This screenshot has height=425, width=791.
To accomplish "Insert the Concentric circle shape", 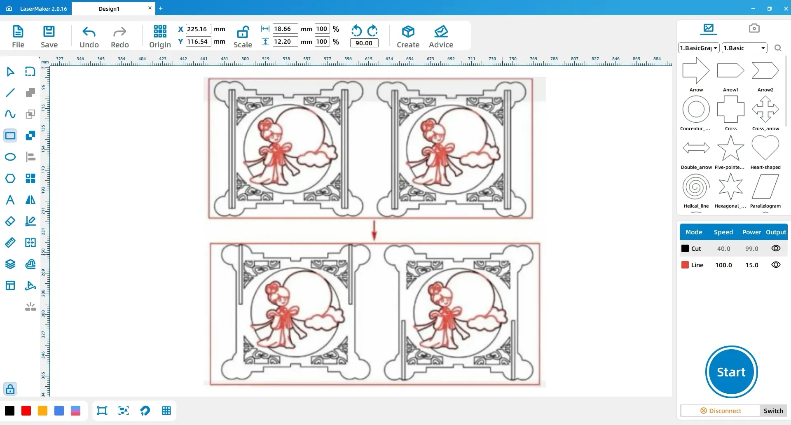I will (696, 114).
